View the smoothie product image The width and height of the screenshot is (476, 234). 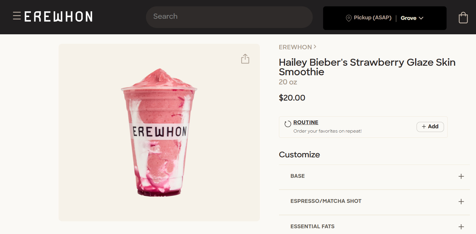[x=159, y=132]
